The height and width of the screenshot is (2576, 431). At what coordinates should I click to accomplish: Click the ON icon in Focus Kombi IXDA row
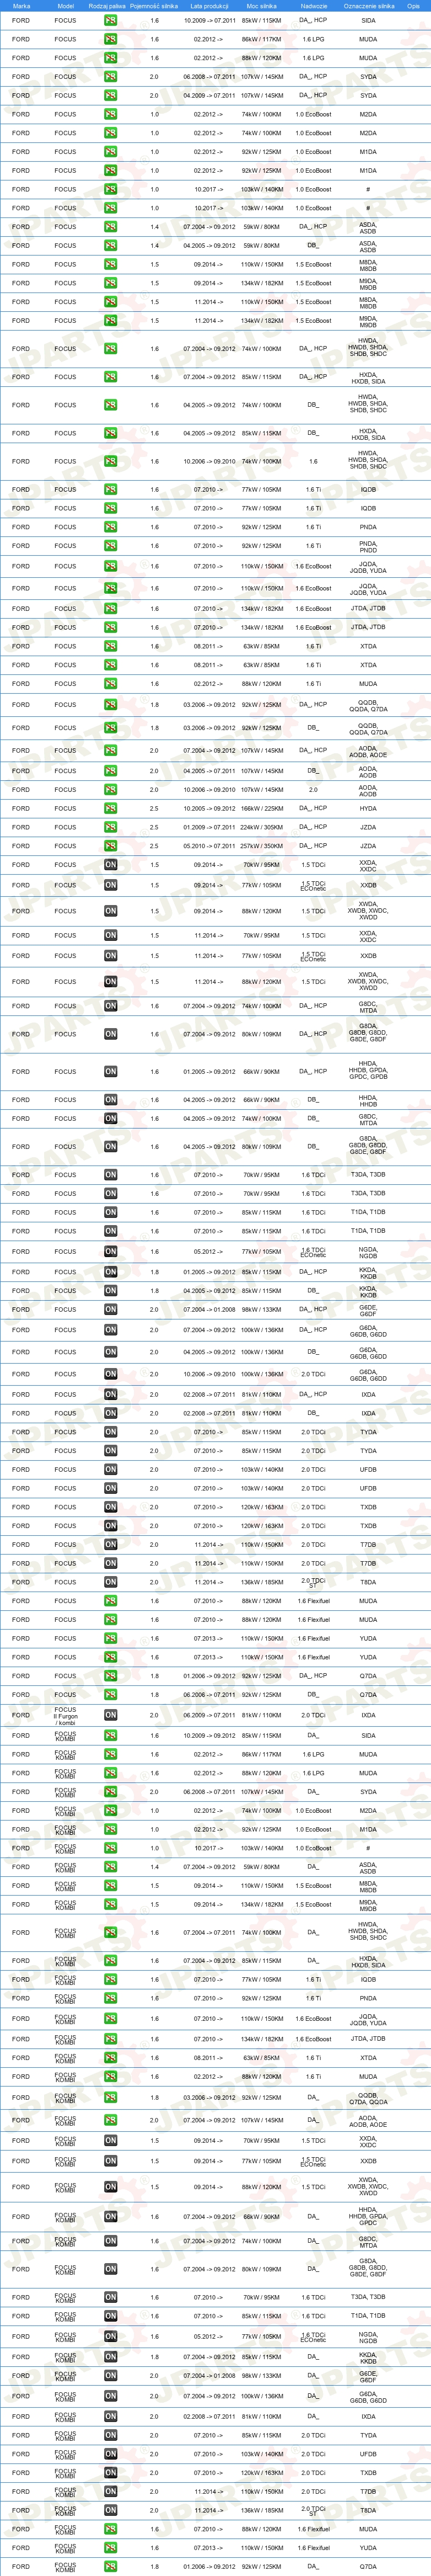click(111, 2417)
